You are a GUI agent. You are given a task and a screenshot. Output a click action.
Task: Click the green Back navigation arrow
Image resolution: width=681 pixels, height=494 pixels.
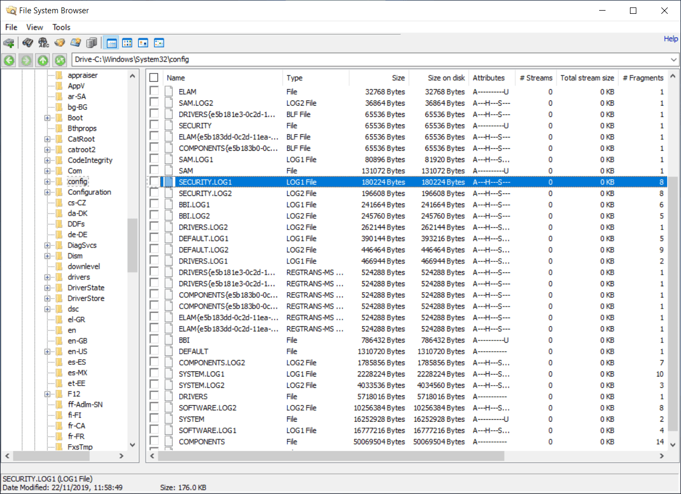(9, 61)
